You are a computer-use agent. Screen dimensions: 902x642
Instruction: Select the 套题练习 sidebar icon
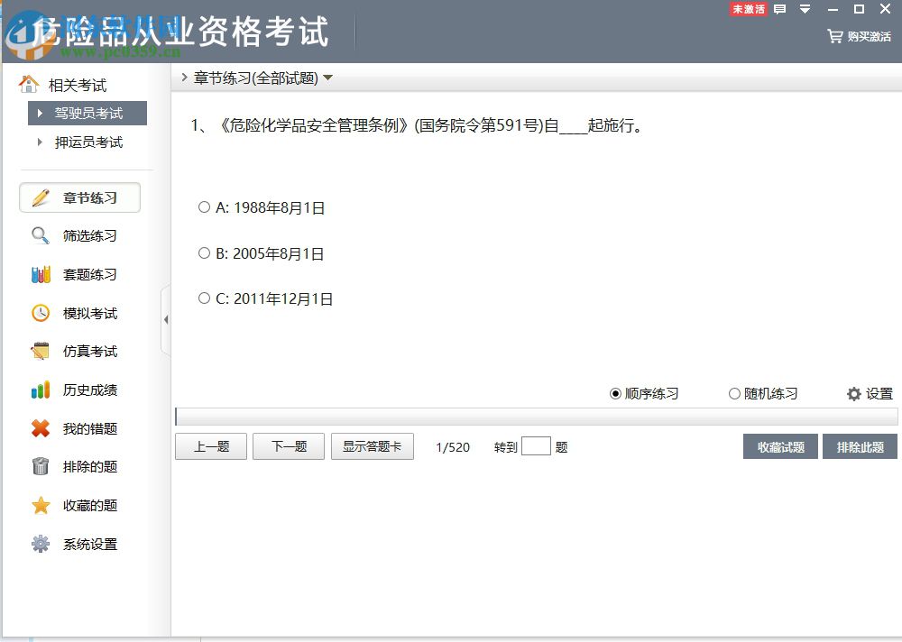[40, 274]
